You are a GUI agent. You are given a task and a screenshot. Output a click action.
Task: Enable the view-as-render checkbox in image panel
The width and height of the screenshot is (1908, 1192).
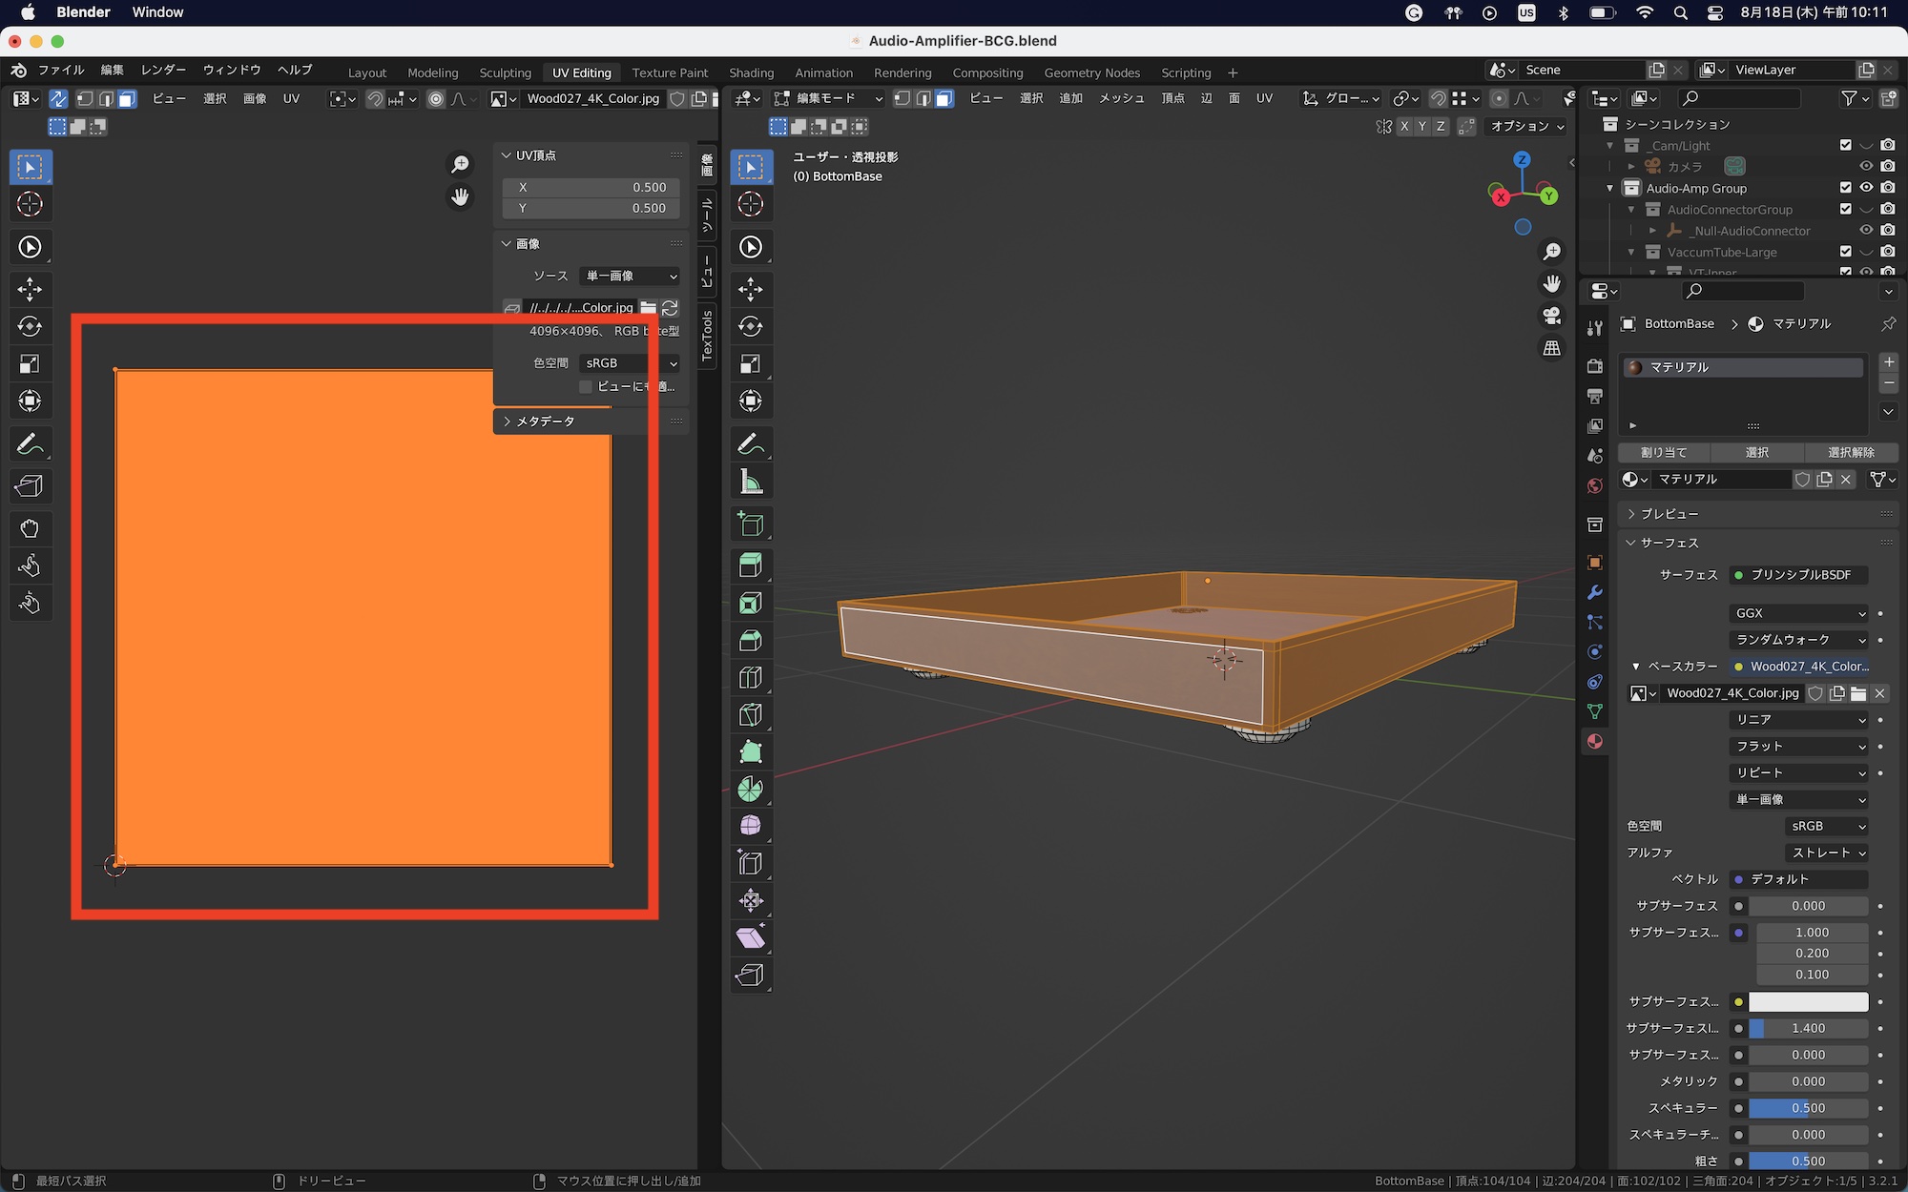(586, 386)
